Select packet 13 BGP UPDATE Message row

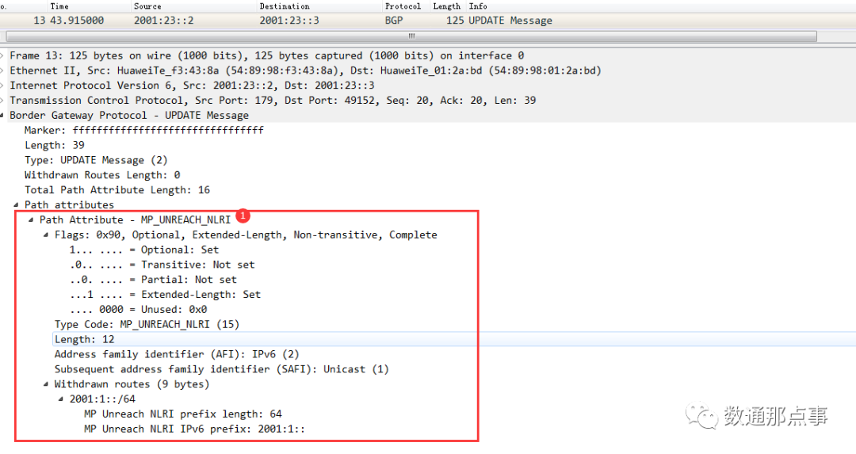tap(428, 21)
